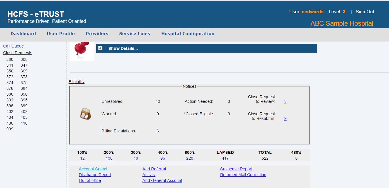Open the Suspense Report link
This screenshot has width=389, height=188.
point(236,169)
